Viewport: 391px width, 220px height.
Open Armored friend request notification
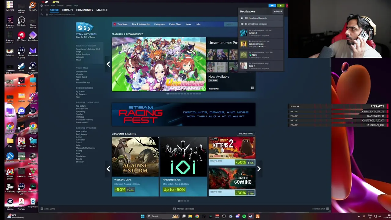(x=261, y=33)
